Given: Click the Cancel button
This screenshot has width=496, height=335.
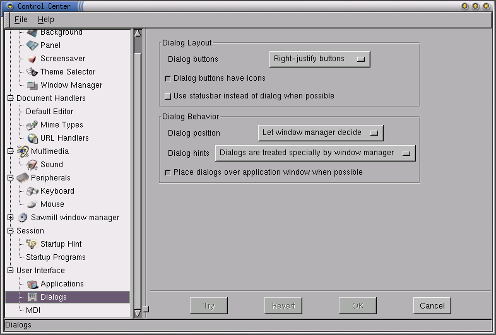Looking at the screenshot, I should [432, 306].
